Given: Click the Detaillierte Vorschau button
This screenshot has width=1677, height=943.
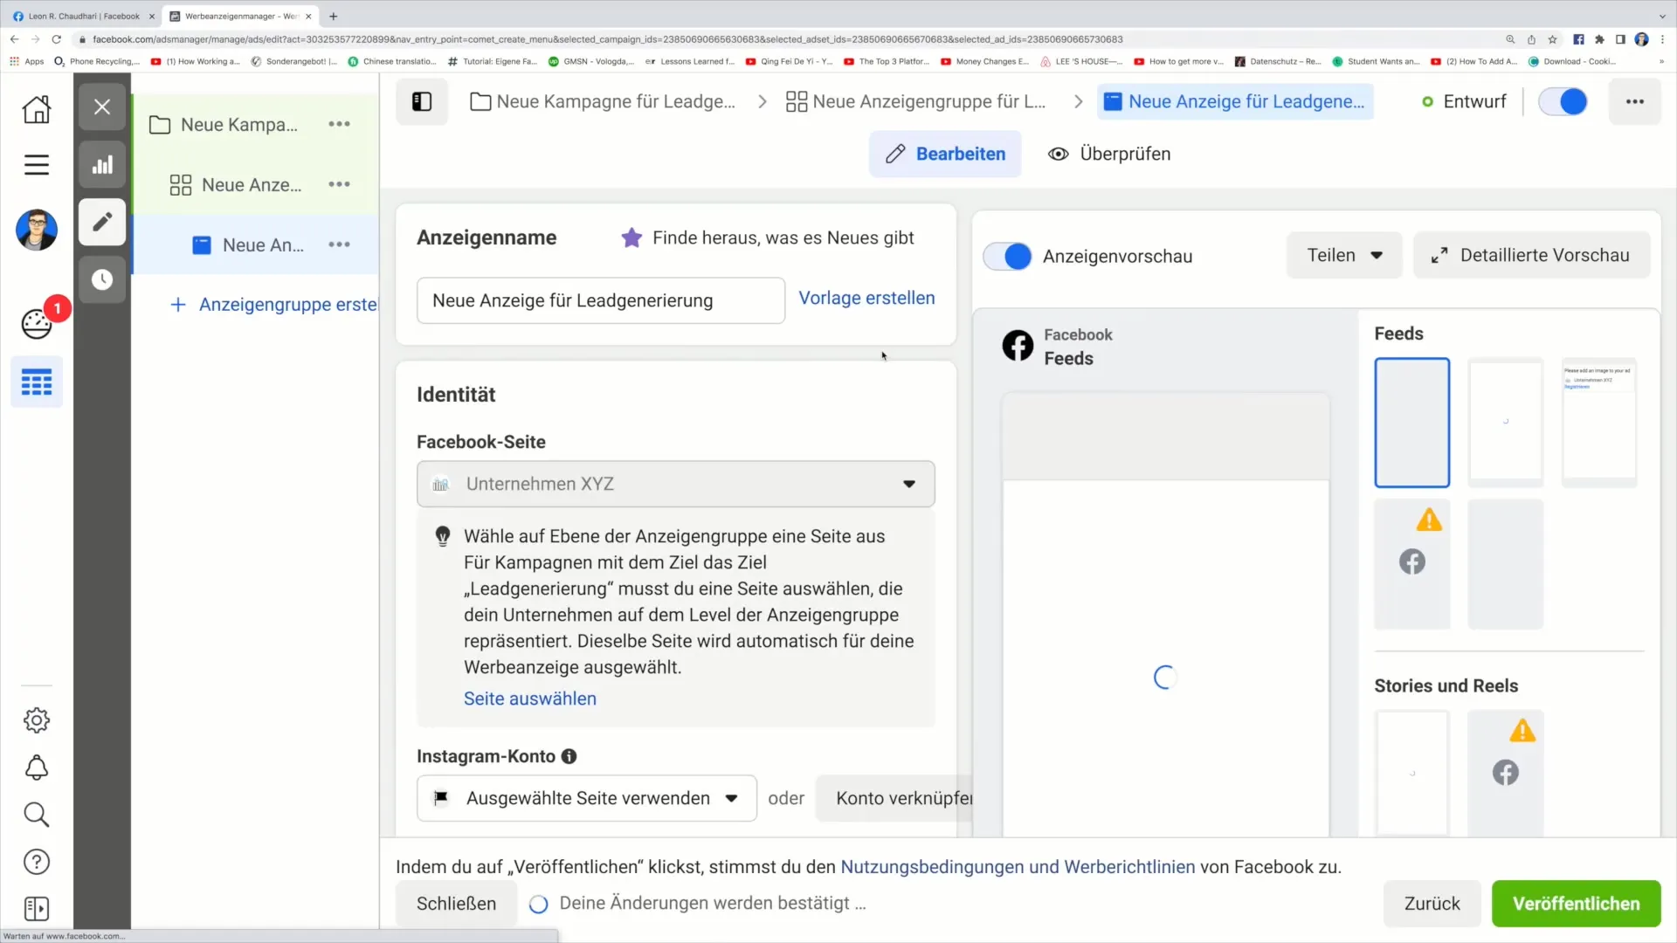Looking at the screenshot, I should pyautogui.click(x=1533, y=254).
